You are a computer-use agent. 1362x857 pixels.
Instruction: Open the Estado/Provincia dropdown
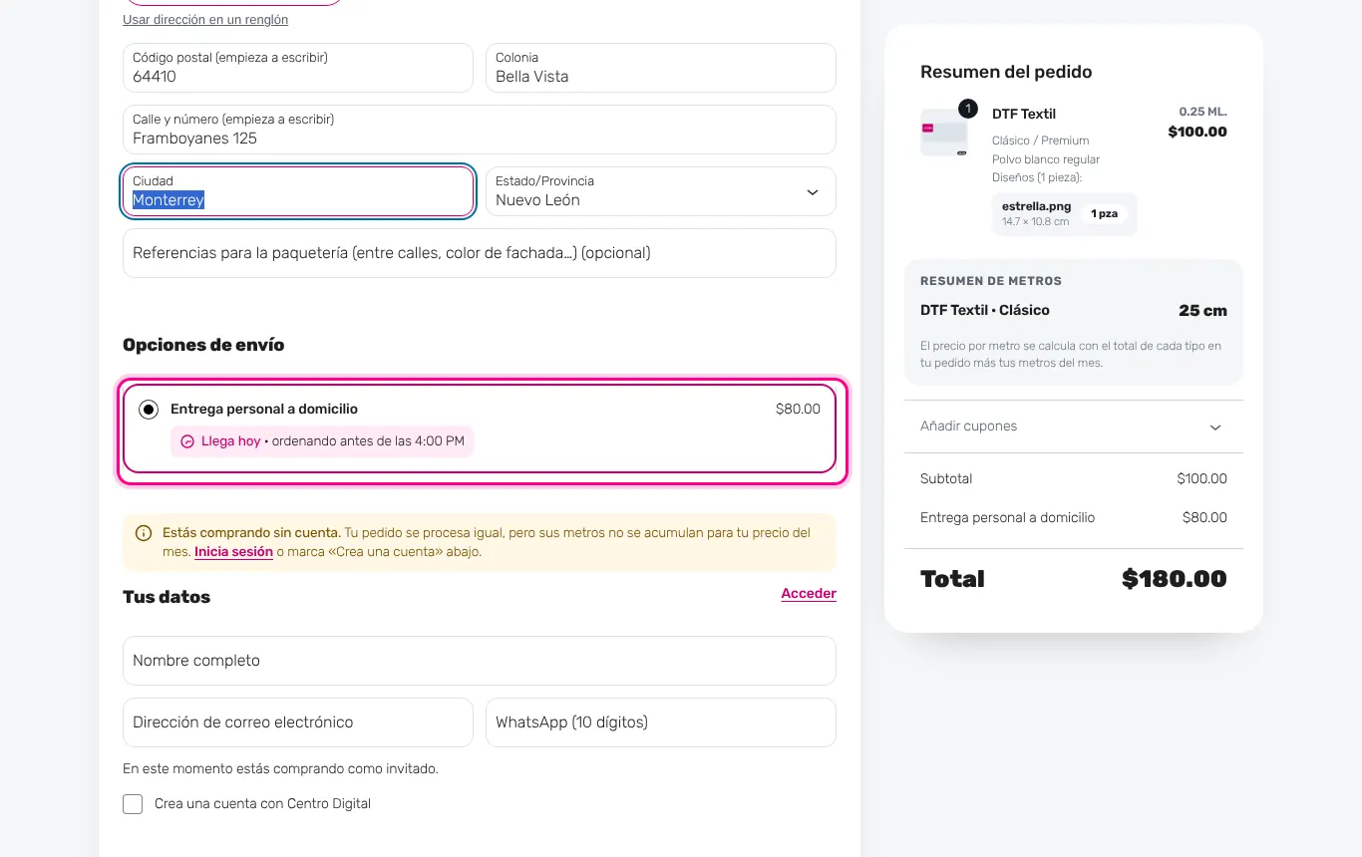[660, 191]
